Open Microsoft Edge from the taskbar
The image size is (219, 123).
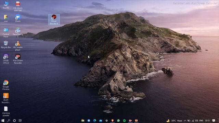[x=94, y=121]
